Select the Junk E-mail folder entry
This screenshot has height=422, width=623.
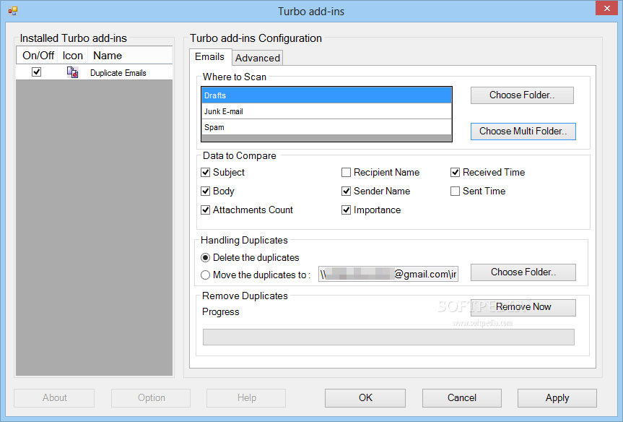326,111
